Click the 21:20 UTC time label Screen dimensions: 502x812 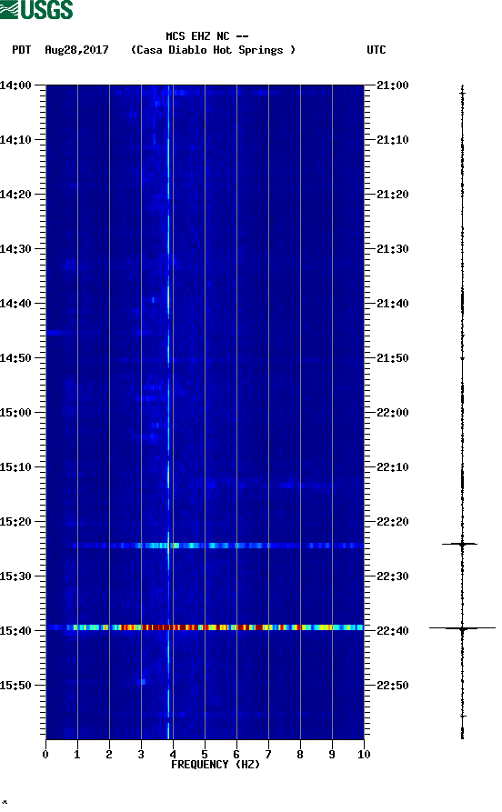coord(393,195)
